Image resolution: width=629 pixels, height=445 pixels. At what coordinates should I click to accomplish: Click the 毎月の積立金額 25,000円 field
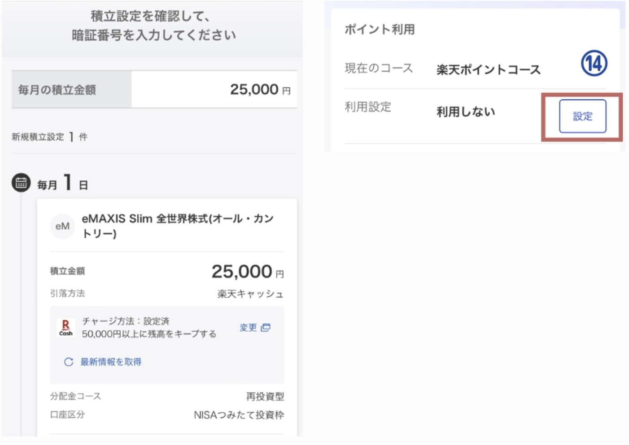[x=214, y=90]
